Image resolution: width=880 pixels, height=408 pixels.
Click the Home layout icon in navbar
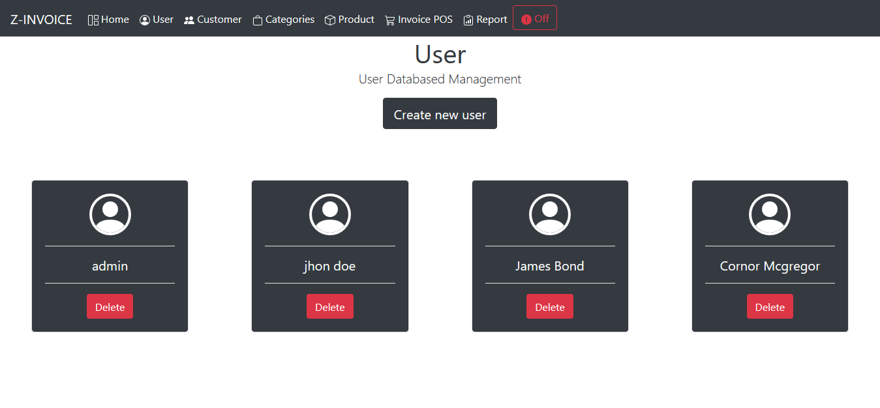coord(93,20)
